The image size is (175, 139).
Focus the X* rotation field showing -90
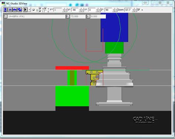pos(75,10)
